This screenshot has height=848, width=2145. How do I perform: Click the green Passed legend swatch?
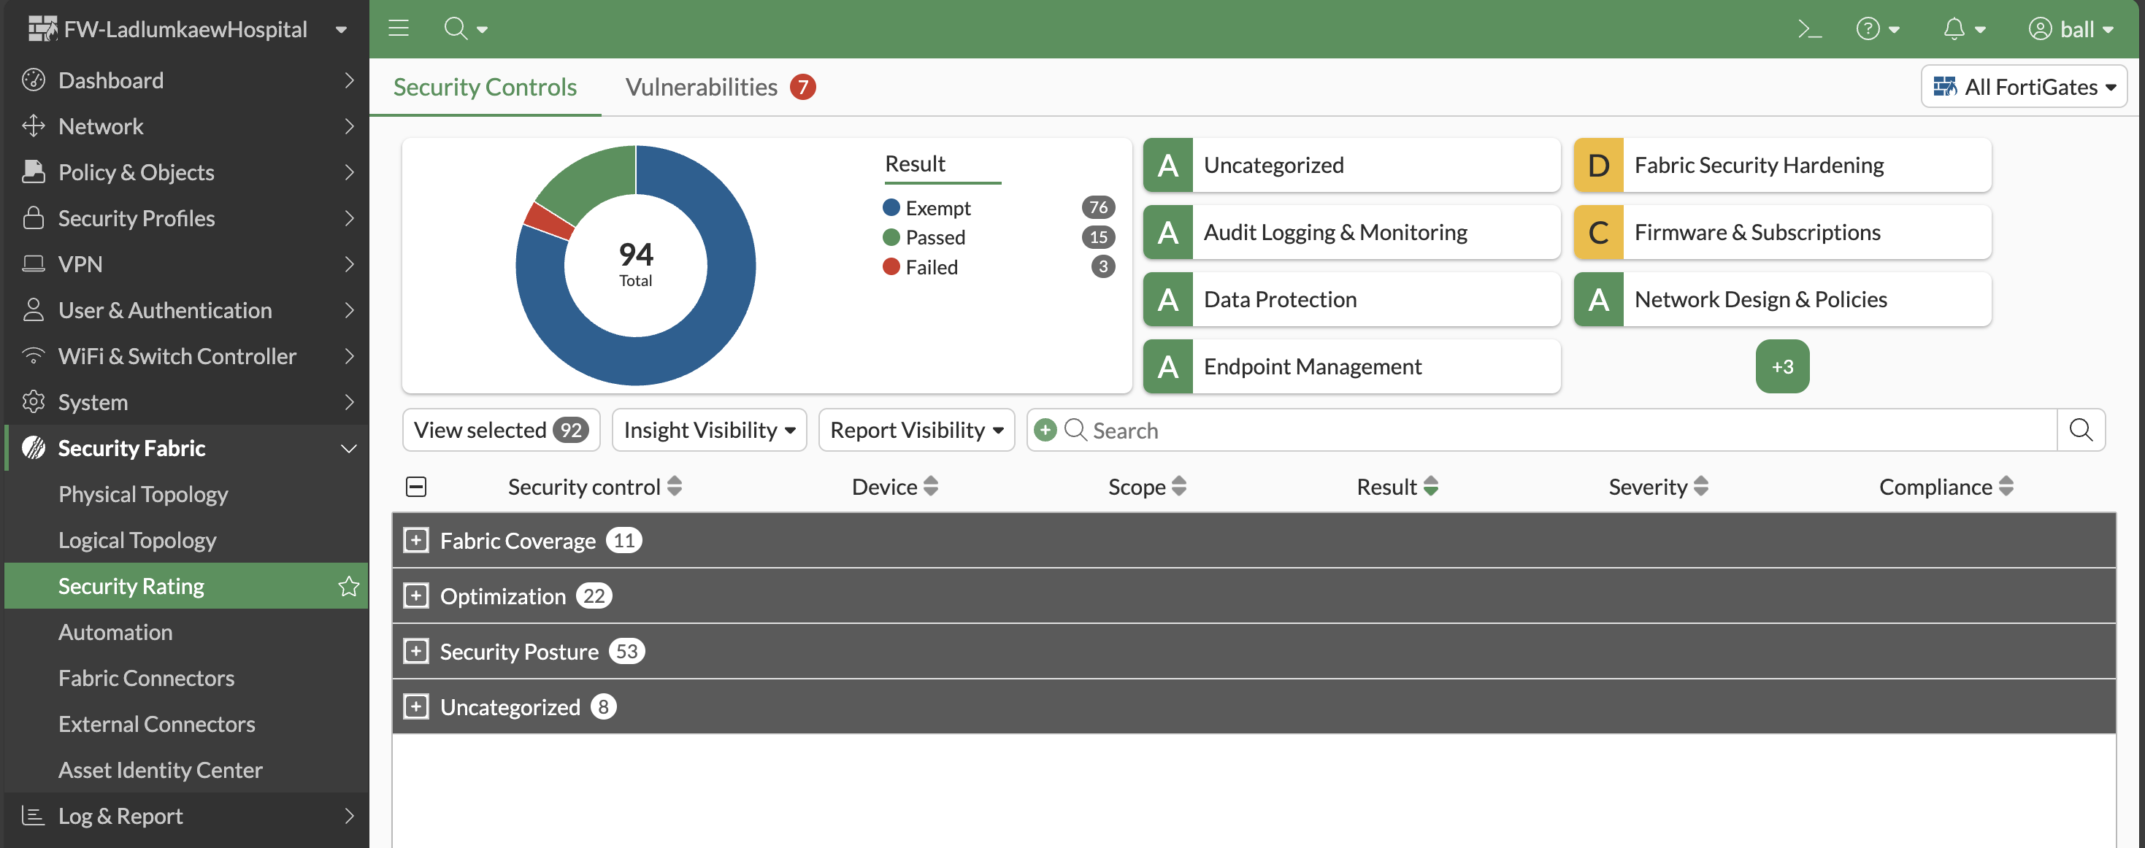[891, 237]
